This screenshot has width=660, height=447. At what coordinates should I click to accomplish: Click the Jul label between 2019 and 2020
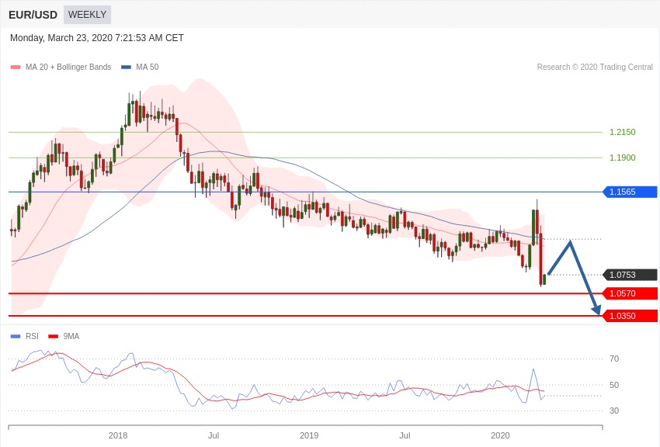pos(405,435)
